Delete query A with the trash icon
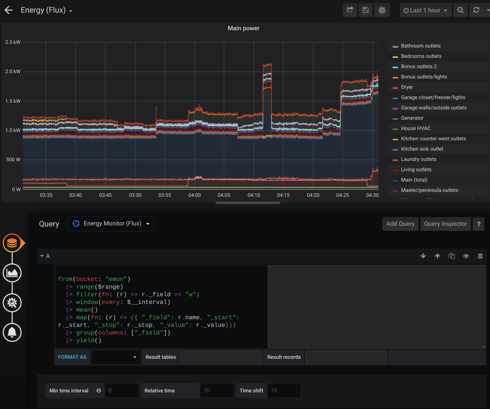 (480, 256)
